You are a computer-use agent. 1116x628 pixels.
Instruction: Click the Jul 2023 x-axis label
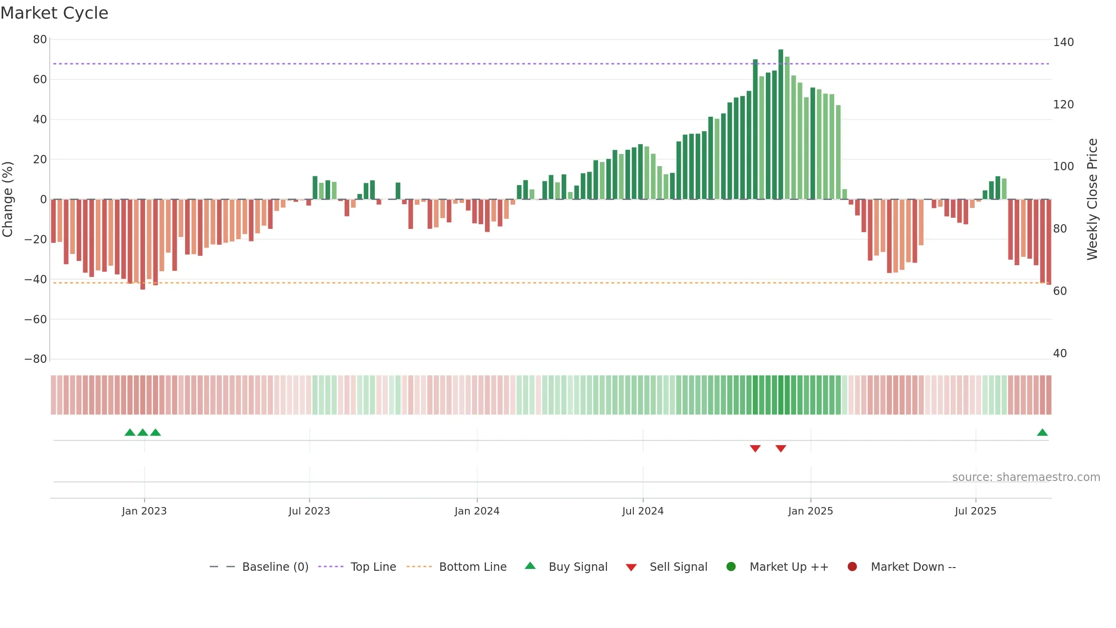[309, 511]
